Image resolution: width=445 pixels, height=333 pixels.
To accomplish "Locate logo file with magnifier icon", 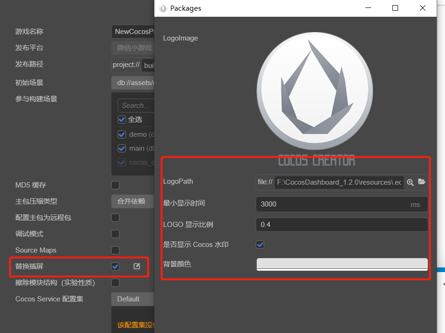I will pyautogui.click(x=410, y=182).
